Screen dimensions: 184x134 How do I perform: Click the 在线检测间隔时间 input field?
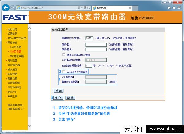pos(89,66)
